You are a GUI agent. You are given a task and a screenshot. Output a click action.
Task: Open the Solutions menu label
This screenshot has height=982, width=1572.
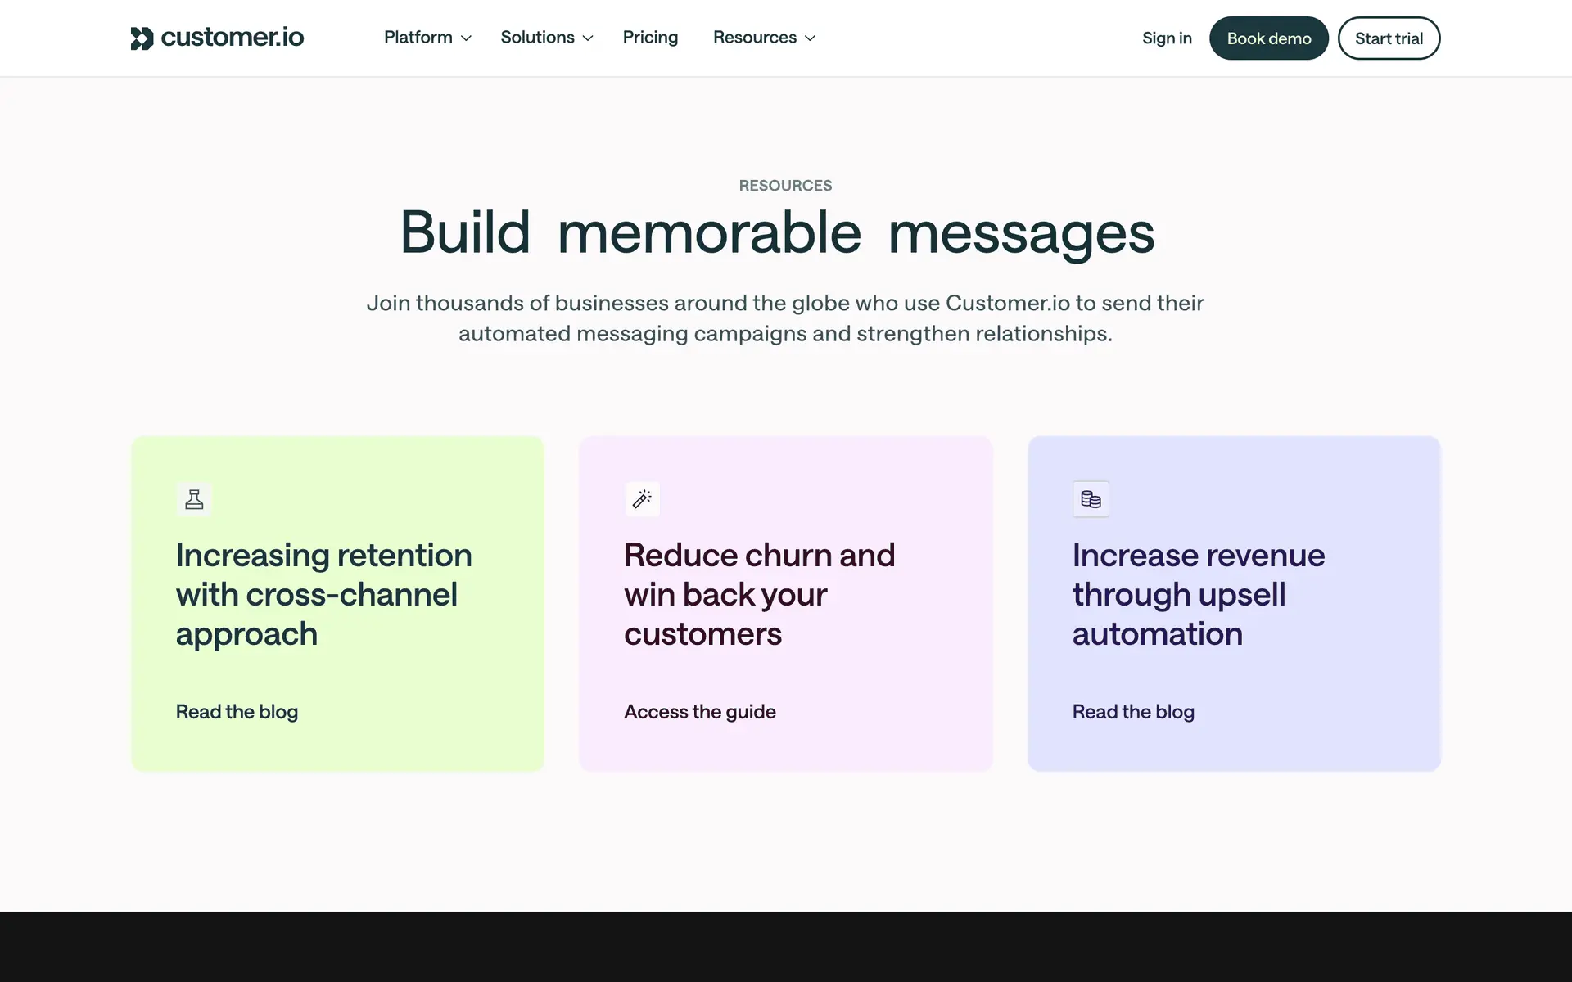[x=537, y=38]
